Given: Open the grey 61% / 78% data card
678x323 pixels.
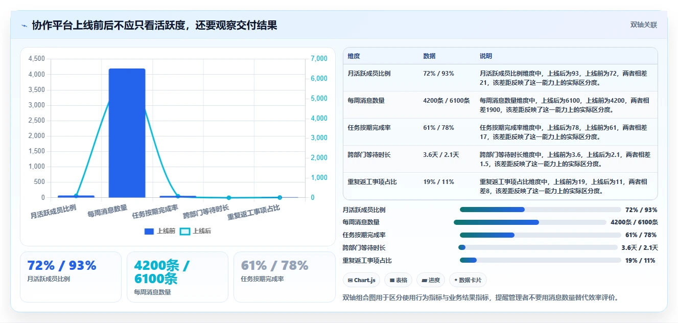Looking at the screenshot, I should pyautogui.click(x=284, y=276).
